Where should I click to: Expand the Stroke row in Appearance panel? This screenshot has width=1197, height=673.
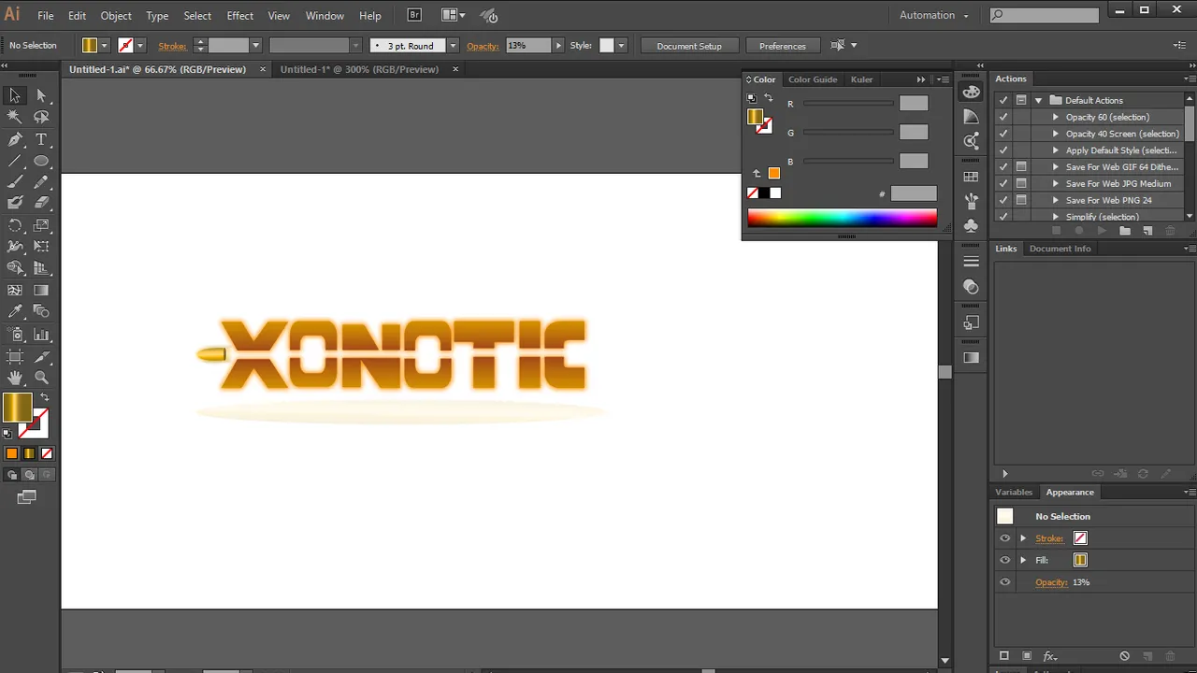click(x=1023, y=538)
